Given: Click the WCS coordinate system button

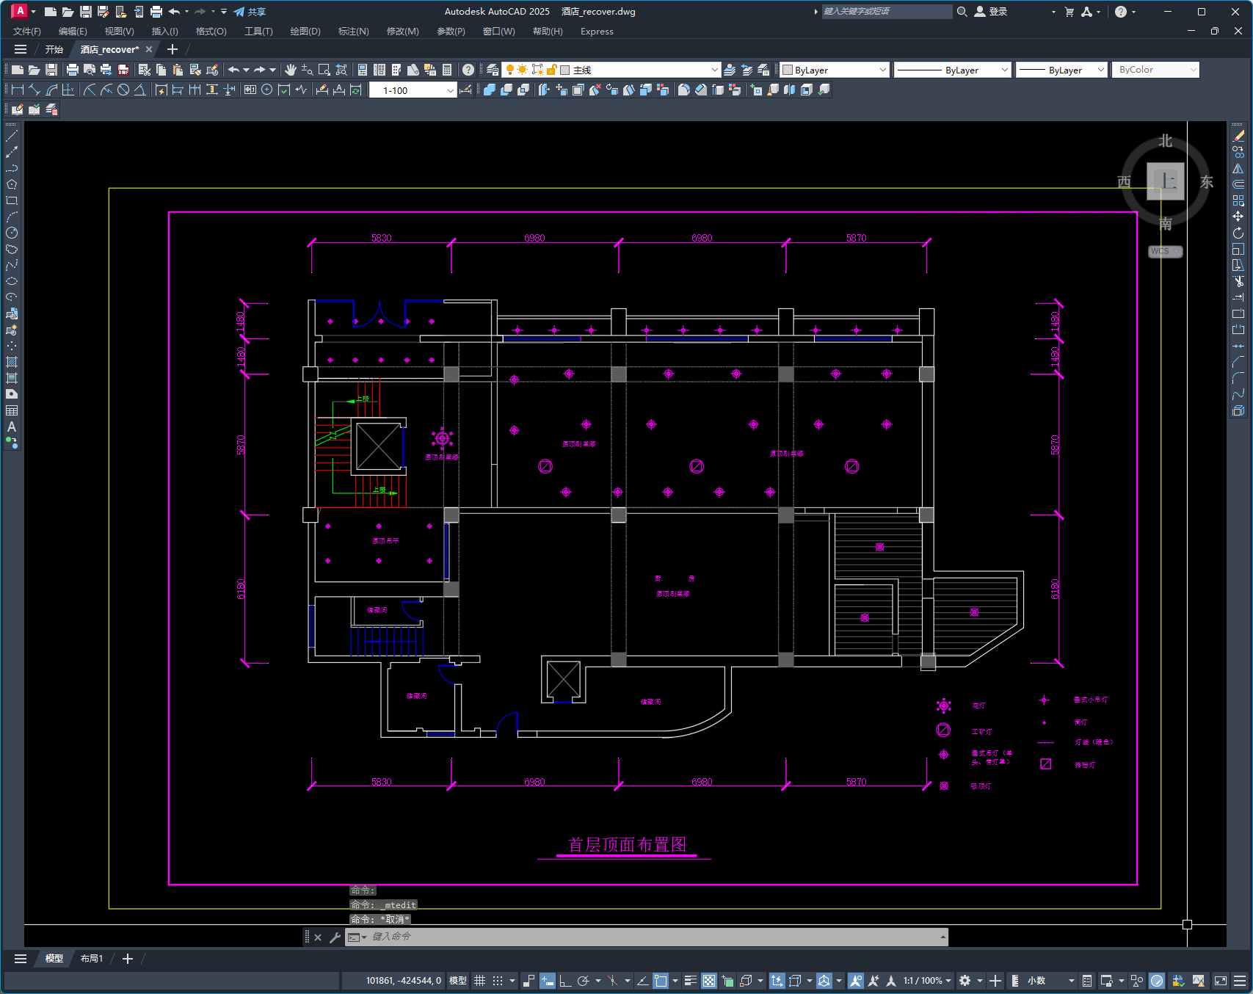Looking at the screenshot, I should tap(1165, 251).
